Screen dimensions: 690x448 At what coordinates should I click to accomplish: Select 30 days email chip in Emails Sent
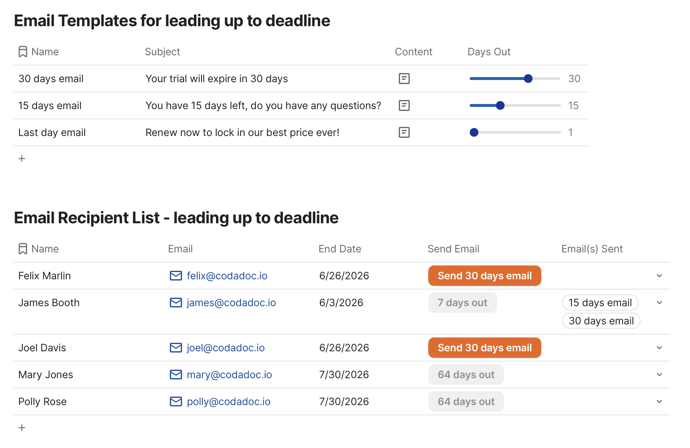click(x=601, y=321)
